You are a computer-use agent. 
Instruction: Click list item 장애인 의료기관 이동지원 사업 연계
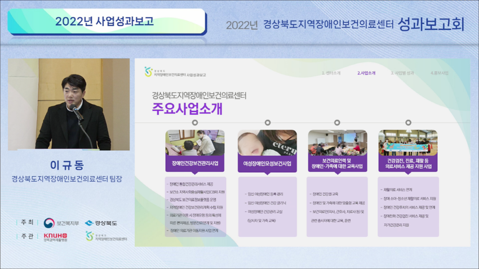[194, 231]
